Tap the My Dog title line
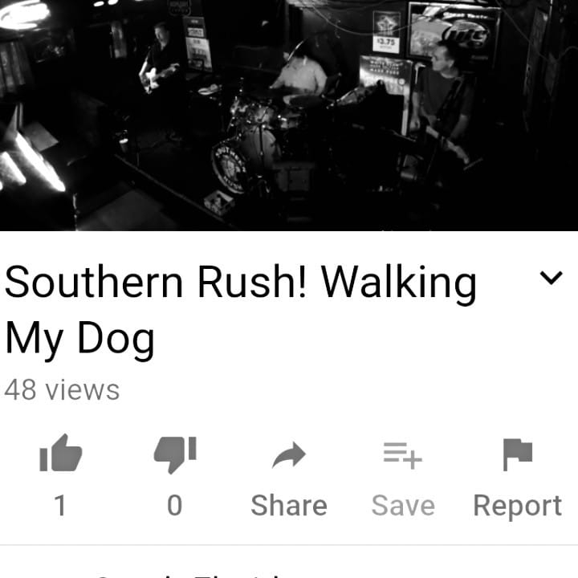The image size is (578, 578). 79,340
